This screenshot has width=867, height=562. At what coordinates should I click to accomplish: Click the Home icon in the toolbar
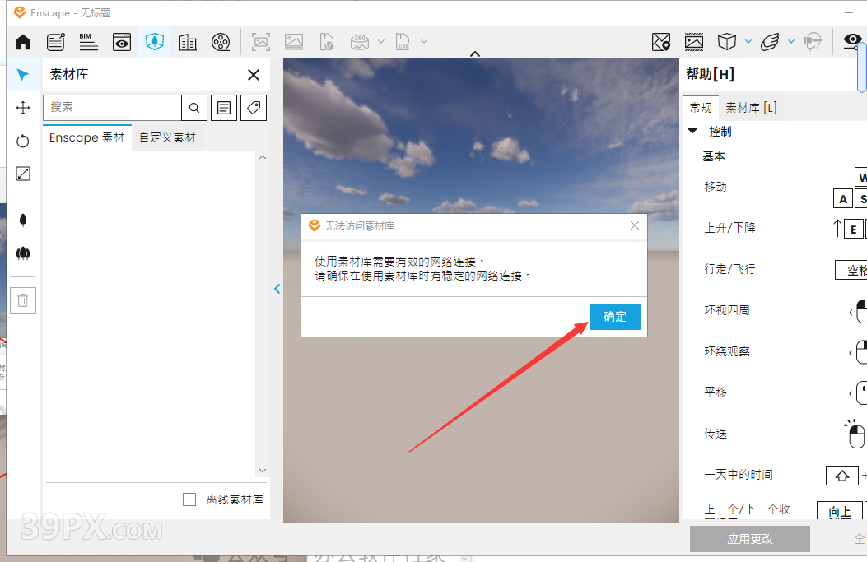click(23, 42)
